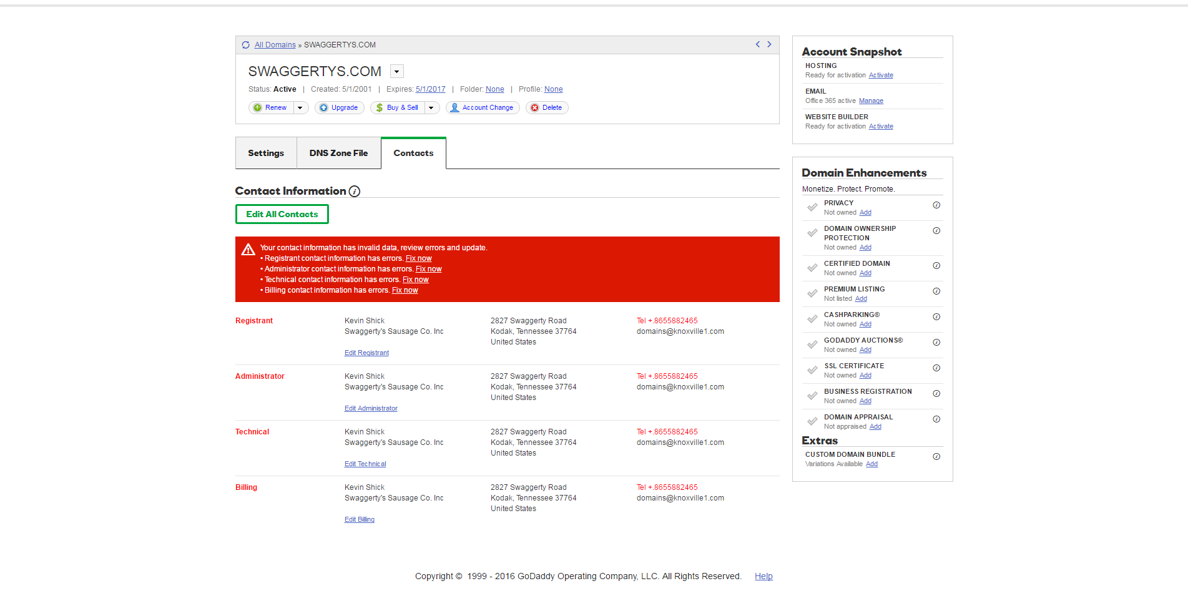This screenshot has height=596, width=1188.
Task: Expand the Buy & Sell dropdown arrow
Action: (x=431, y=108)
